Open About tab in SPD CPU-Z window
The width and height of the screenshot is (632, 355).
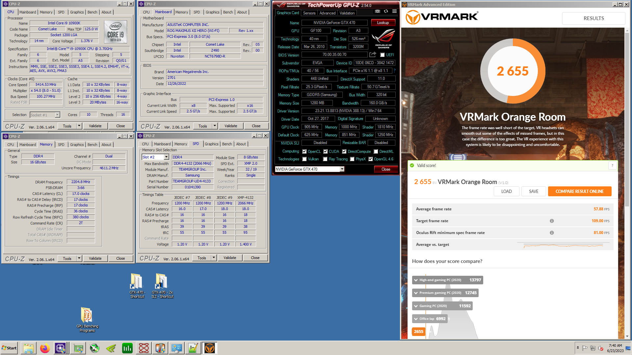pos(241,144)
